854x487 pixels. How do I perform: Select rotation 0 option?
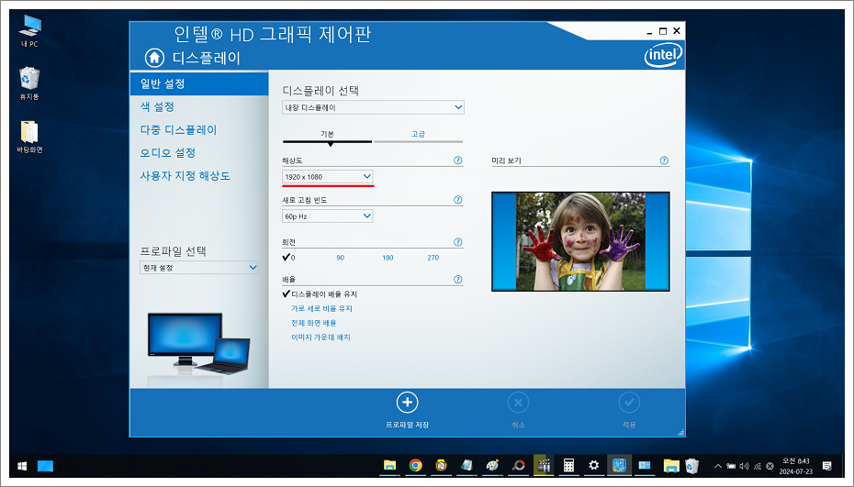pyautogui.click(x=288, y=258)
